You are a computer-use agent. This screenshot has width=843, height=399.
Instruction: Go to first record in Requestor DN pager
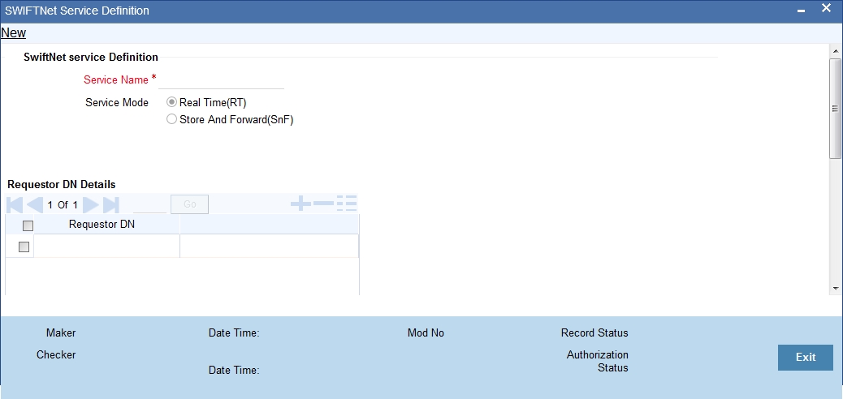pos(15,204)
